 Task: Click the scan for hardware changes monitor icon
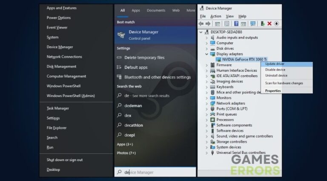(253, 24)
